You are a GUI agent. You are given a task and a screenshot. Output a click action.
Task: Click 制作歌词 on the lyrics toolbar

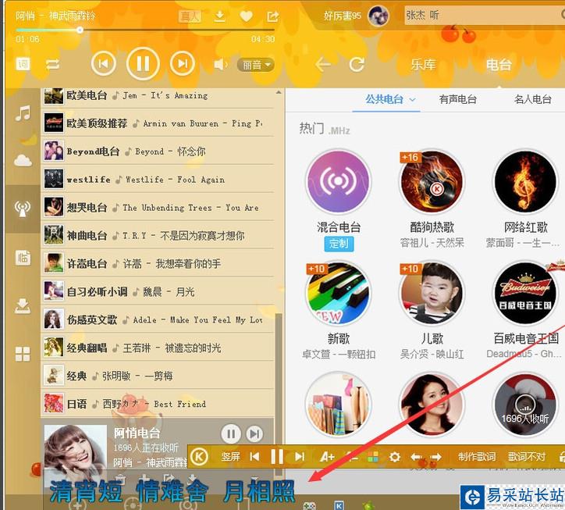tap(477, 457)
